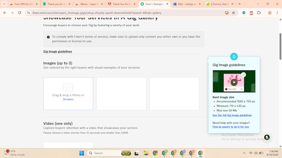Open the battery tray icon
Viewport: 282px width, 158px height.
(261, 153)
